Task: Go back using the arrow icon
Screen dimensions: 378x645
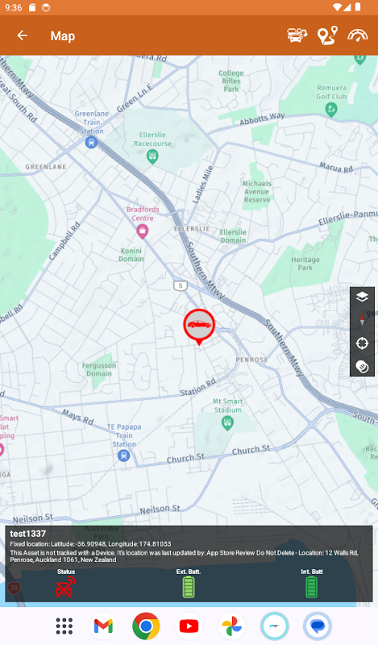Action: pos(23,35)
